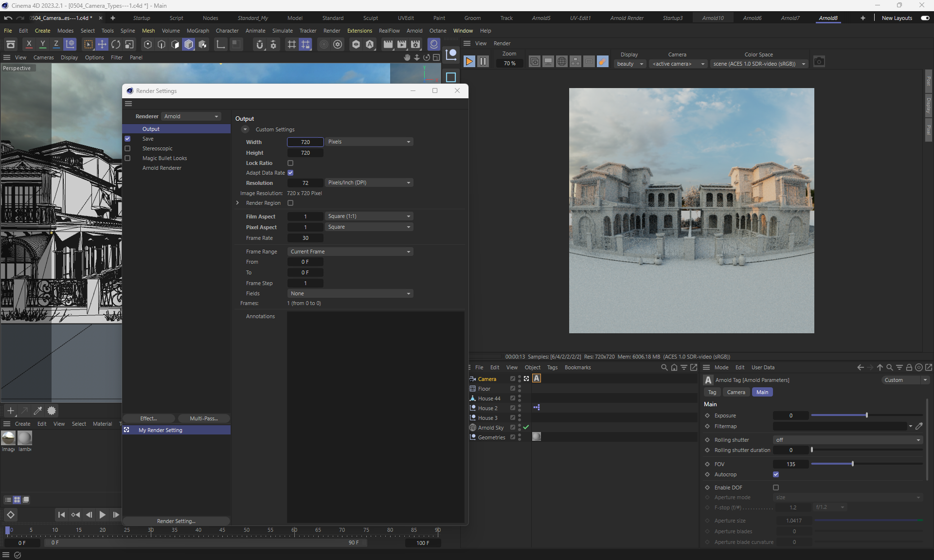Expand the Render Region section arrow

click(237, 203)
